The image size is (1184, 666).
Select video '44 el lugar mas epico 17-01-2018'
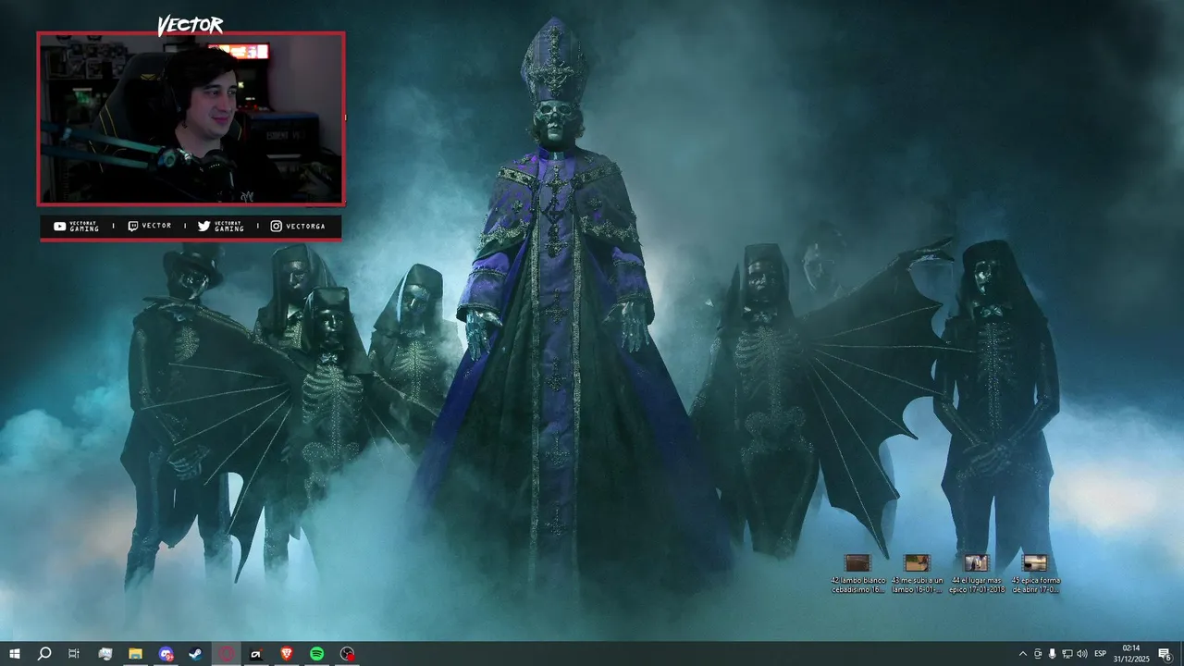pyautogui.click(x=976, y=573)
